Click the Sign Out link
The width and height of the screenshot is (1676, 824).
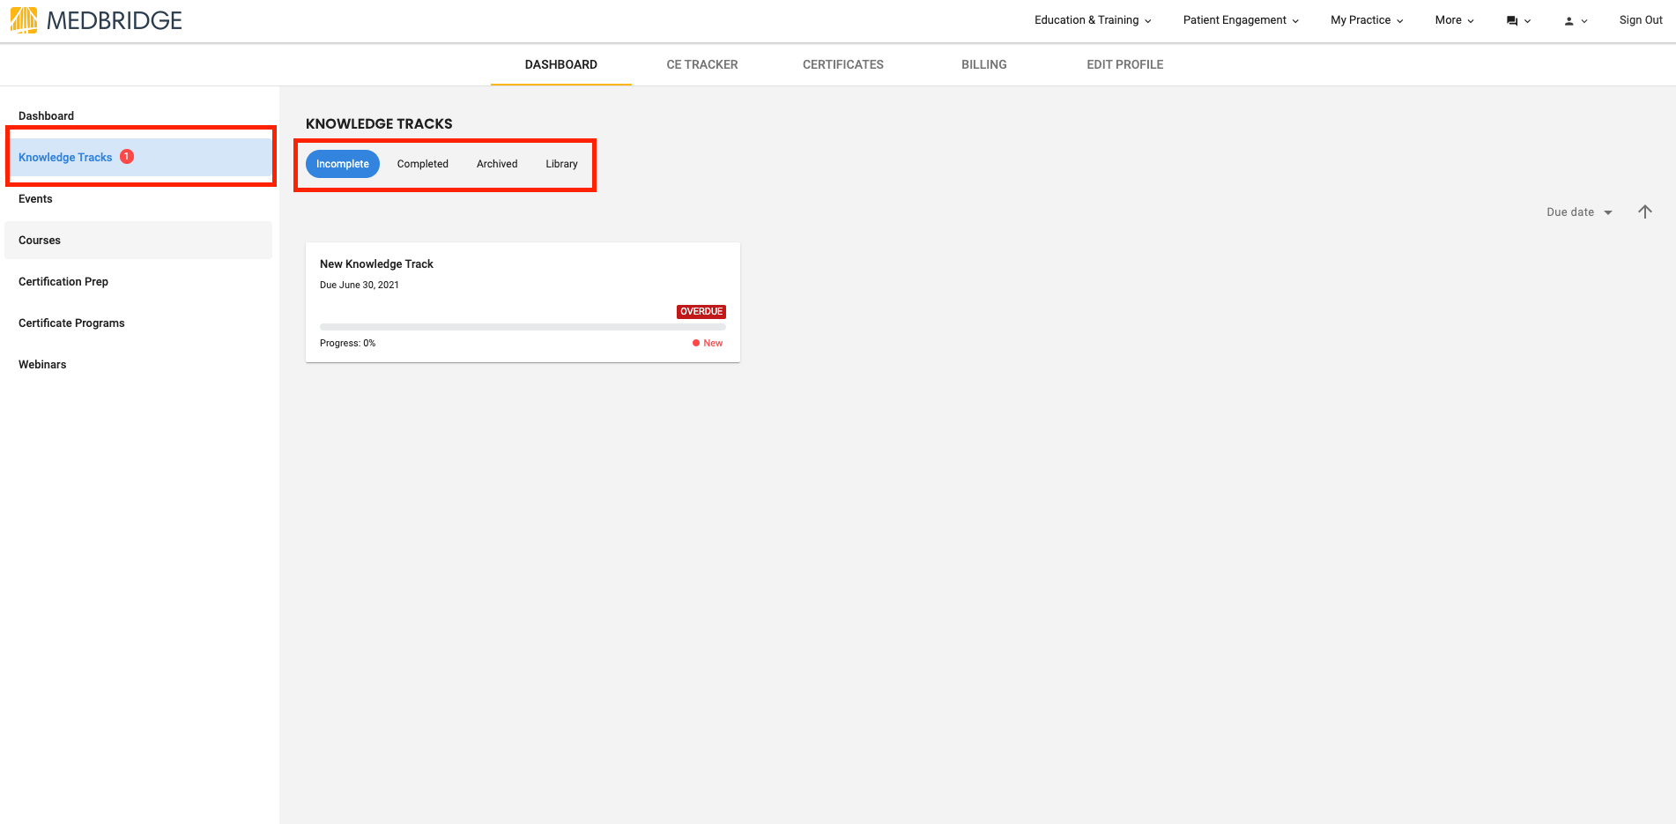[1640, 20]
